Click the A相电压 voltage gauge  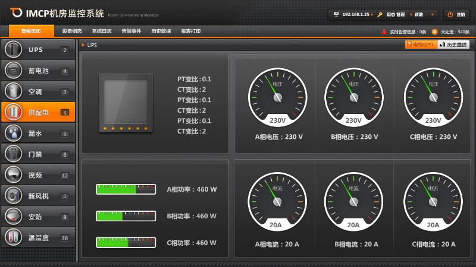[x=278, y=96]
